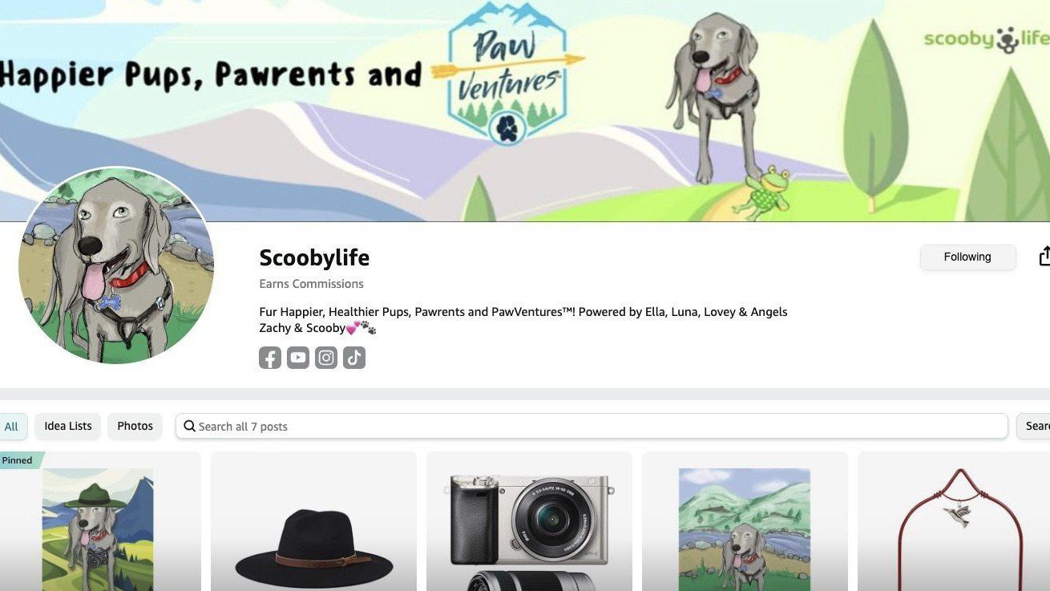The width and height of the screenshot is (1050, 591).
Task: Switch to the Photos tab
Action: click(135, 426)
